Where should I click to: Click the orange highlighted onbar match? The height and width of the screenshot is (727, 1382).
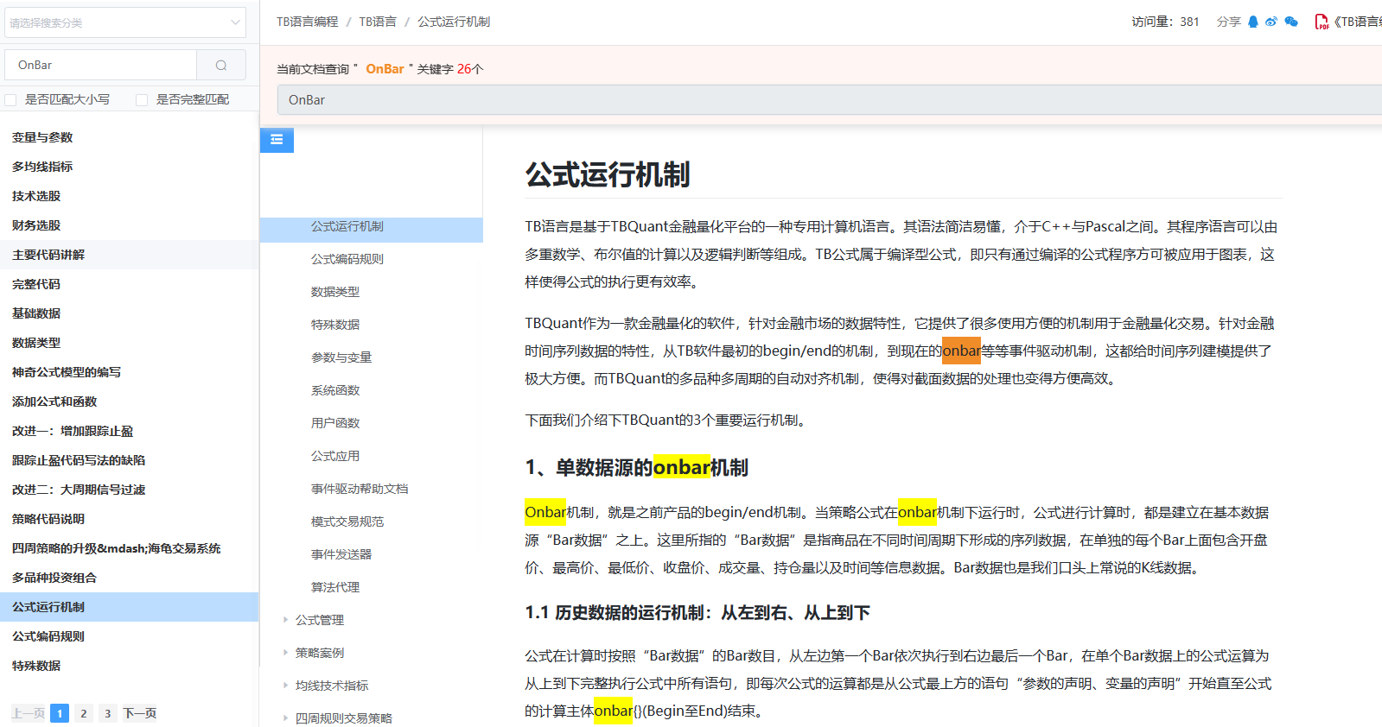click(x=961, y=351)
